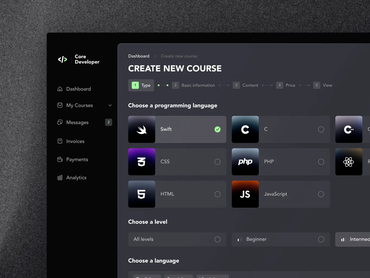This screenshot has width=370, height=278.
Task: Select the All levels radio button
Action: click(x=217, y=239)
